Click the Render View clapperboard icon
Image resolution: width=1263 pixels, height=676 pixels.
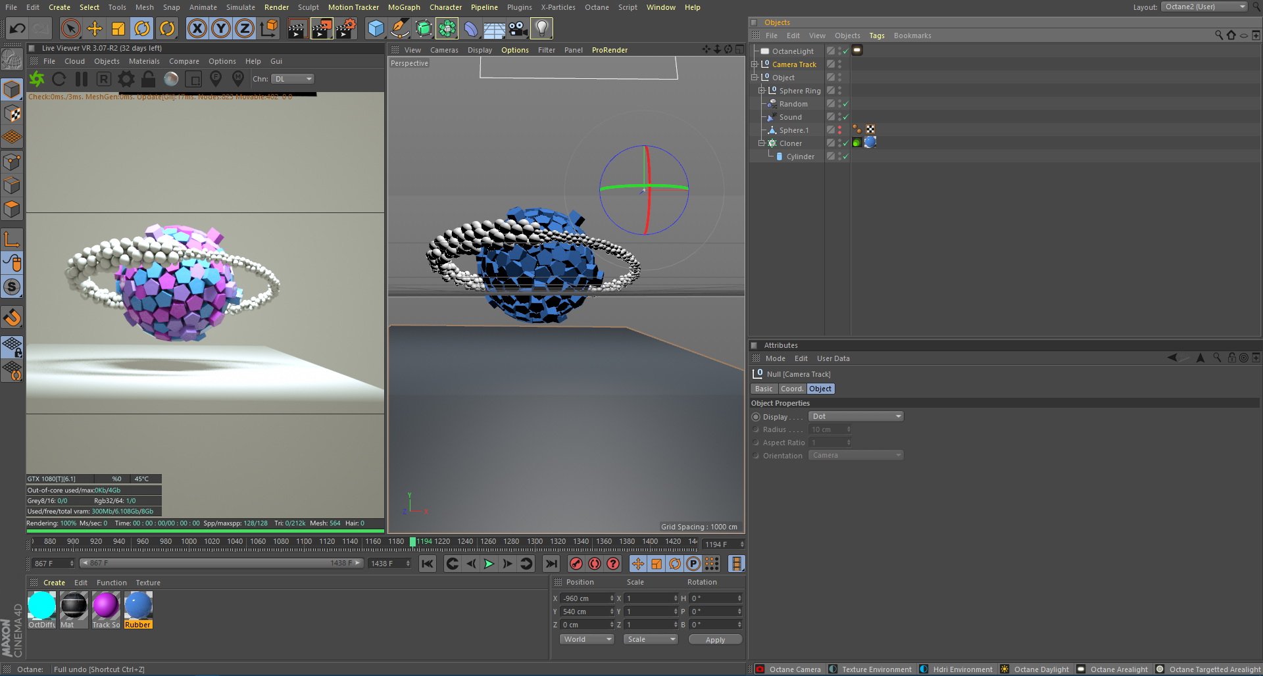pos(297,28)
